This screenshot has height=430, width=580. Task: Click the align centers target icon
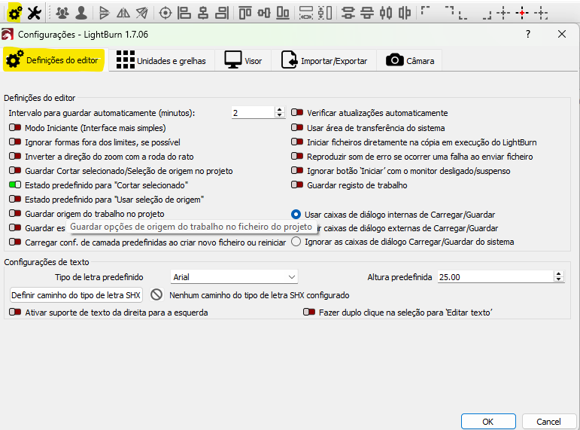165,12
